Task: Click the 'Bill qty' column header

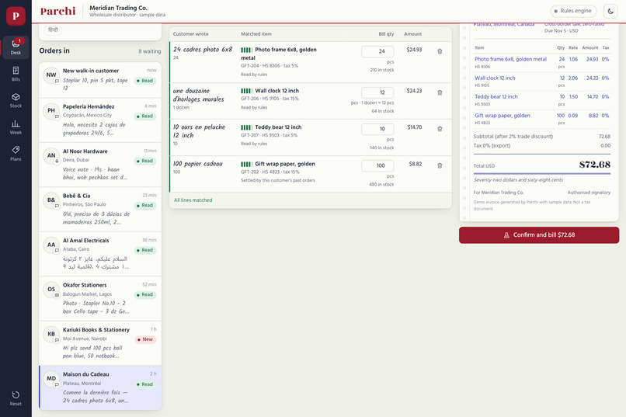Action: click(386, 34)
